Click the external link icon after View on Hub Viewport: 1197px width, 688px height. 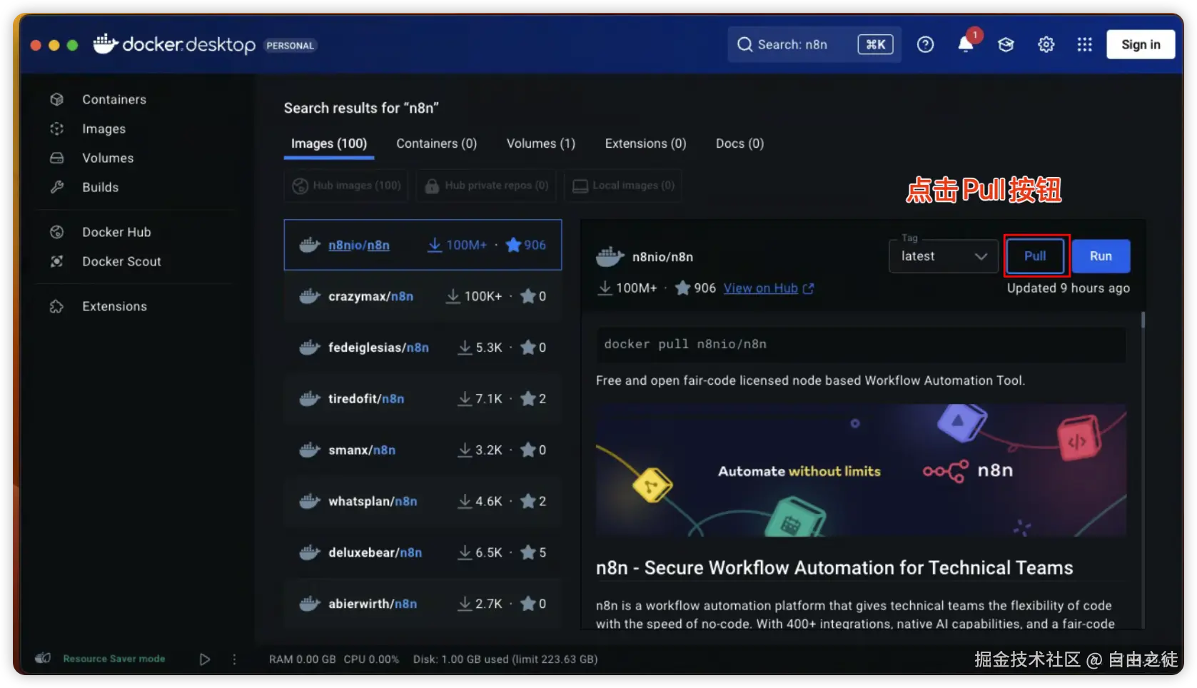[808, 288]
